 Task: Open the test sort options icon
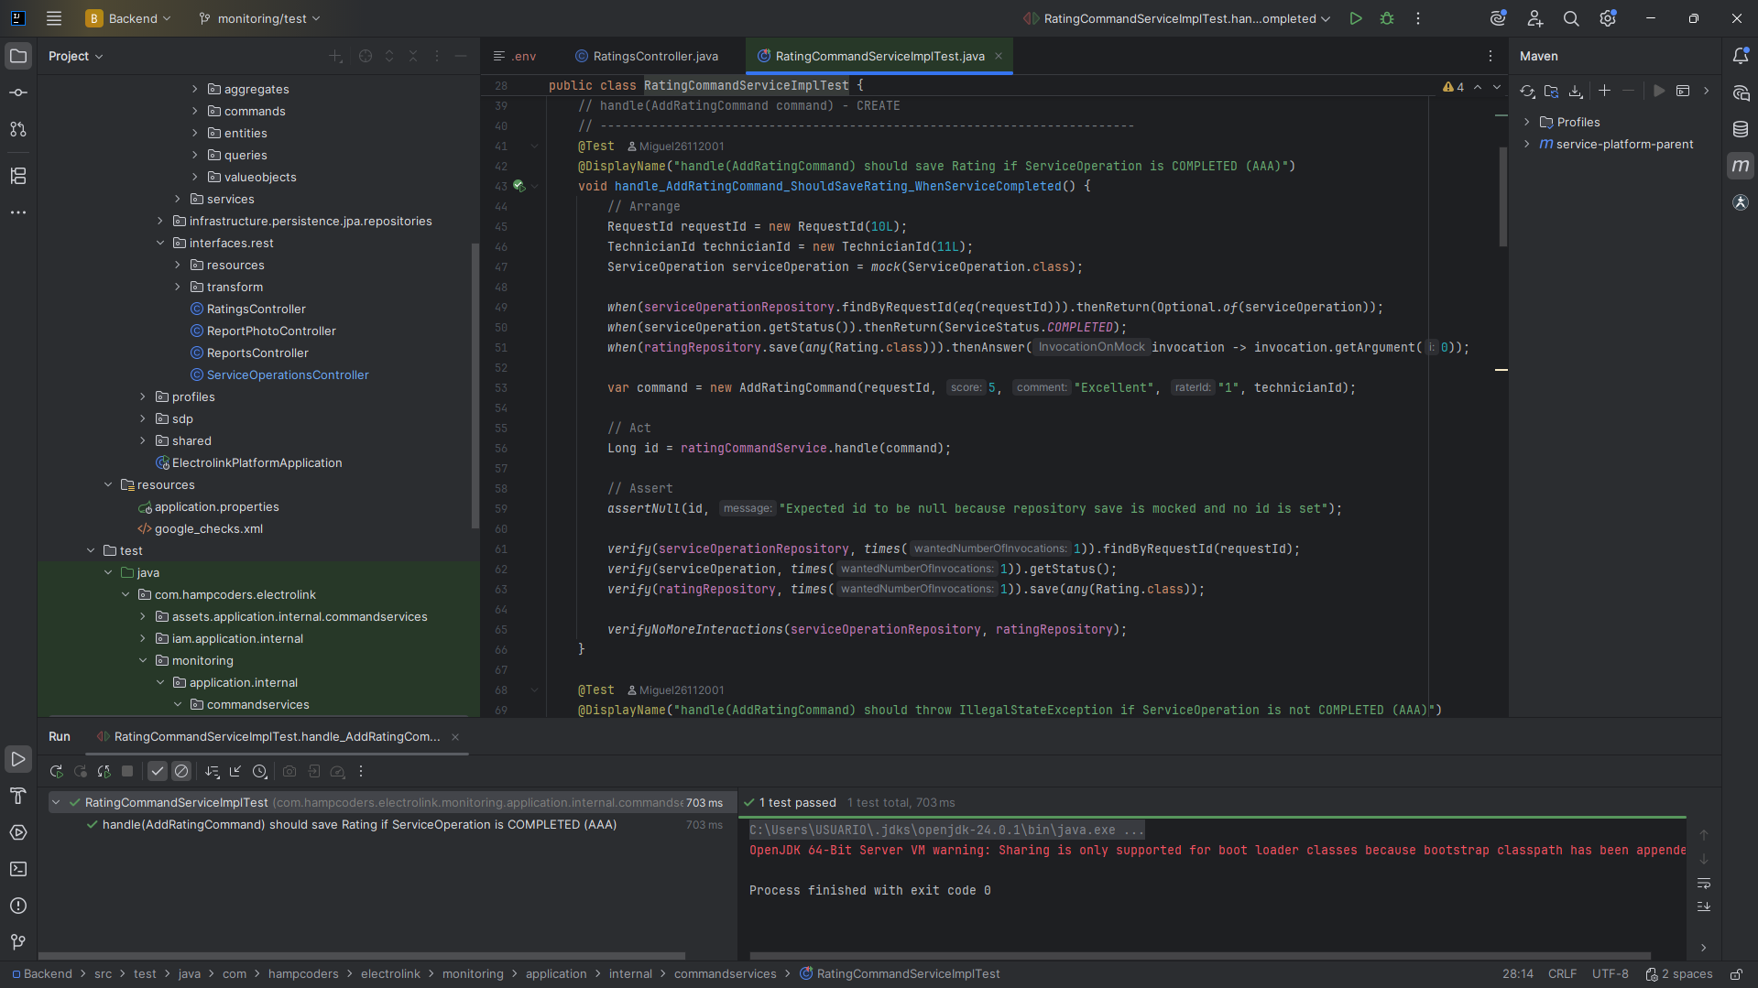tap(213, 772)
